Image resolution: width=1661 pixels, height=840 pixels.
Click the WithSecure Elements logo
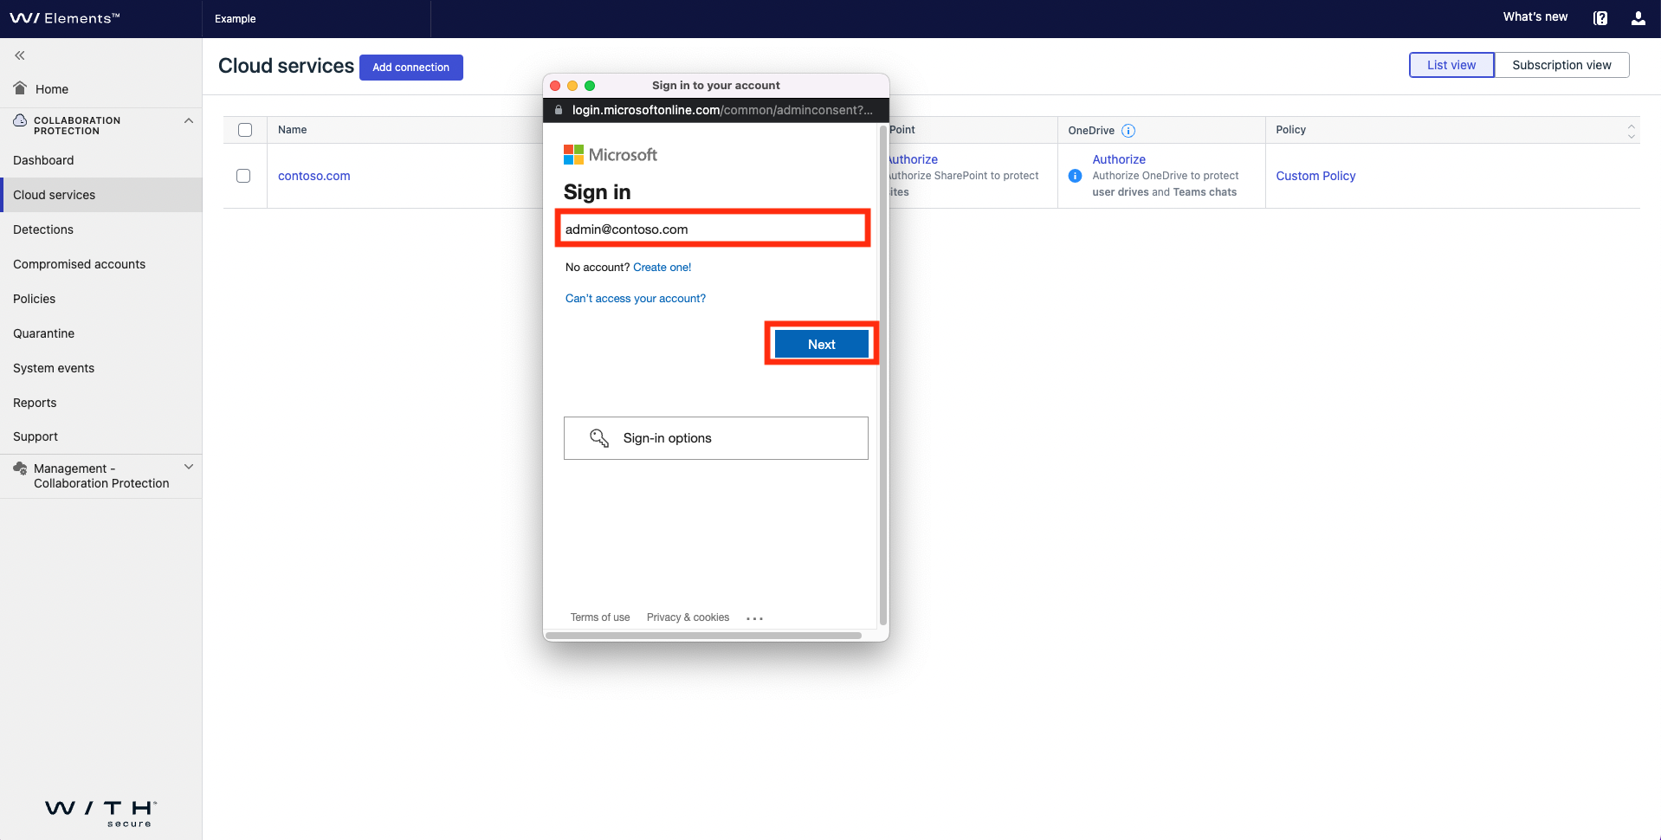67,17
